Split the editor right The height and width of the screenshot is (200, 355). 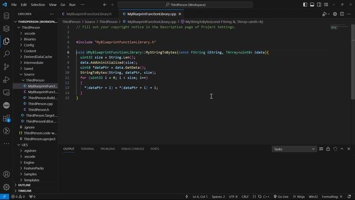tap(342, 14)
